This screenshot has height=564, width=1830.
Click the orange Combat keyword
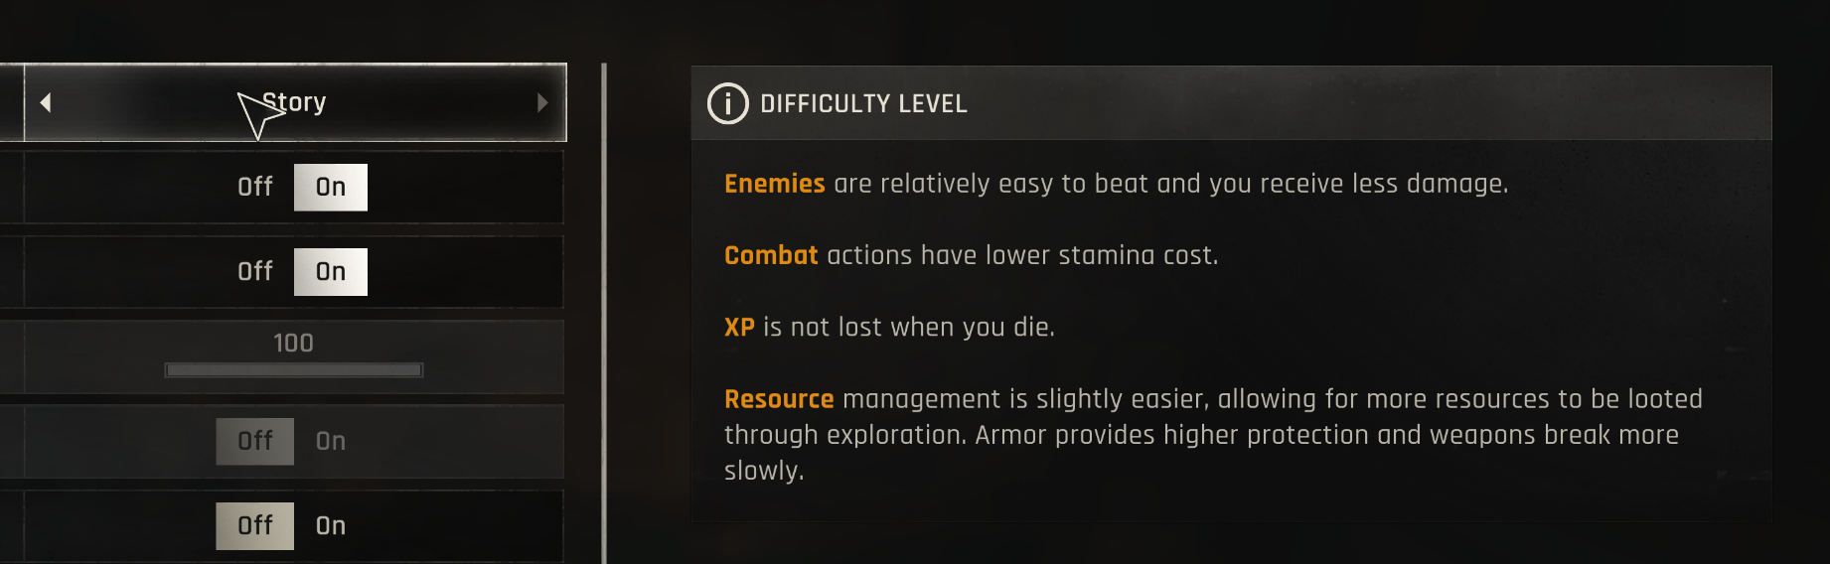[771, 255]
